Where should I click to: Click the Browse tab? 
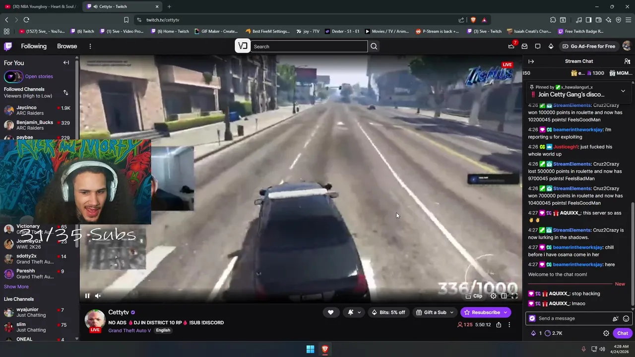(67, 46)
